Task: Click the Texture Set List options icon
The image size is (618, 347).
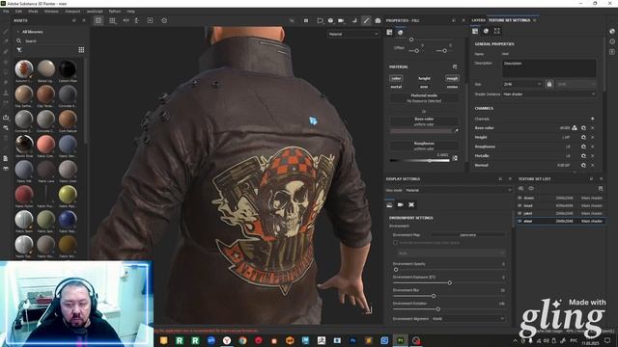Action: coord(601,189)
